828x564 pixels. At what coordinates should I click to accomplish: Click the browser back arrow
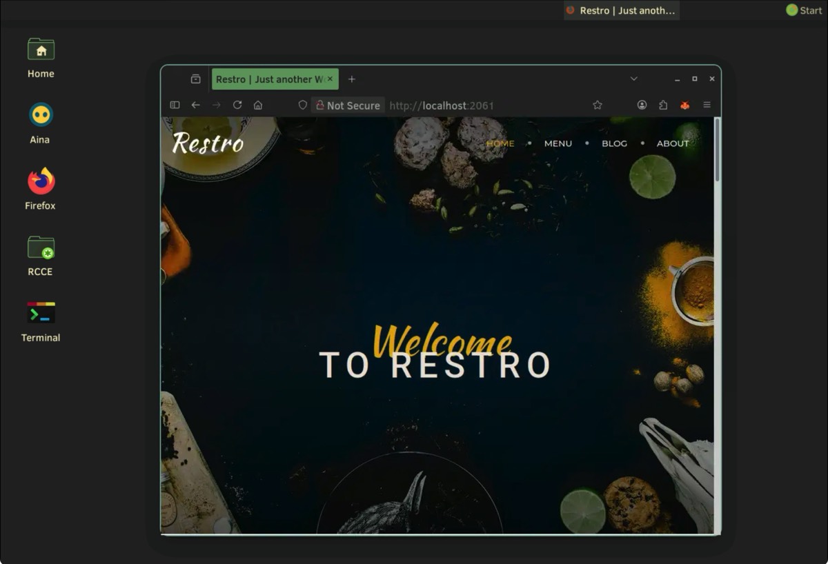(196, 105)
